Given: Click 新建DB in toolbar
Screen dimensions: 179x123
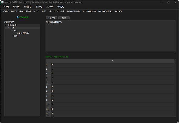Looking at the screenshot, I should (6, 11).
